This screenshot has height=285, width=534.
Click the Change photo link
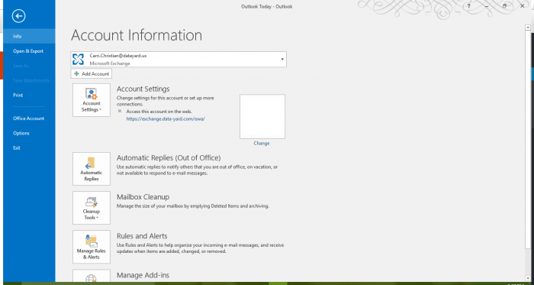262,144
